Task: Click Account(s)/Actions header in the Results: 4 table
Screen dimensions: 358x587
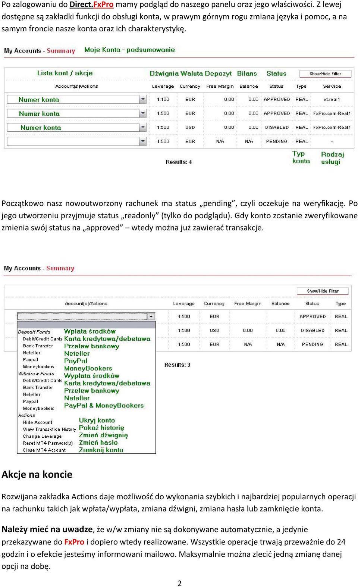Action: click(x=76, y=86)
